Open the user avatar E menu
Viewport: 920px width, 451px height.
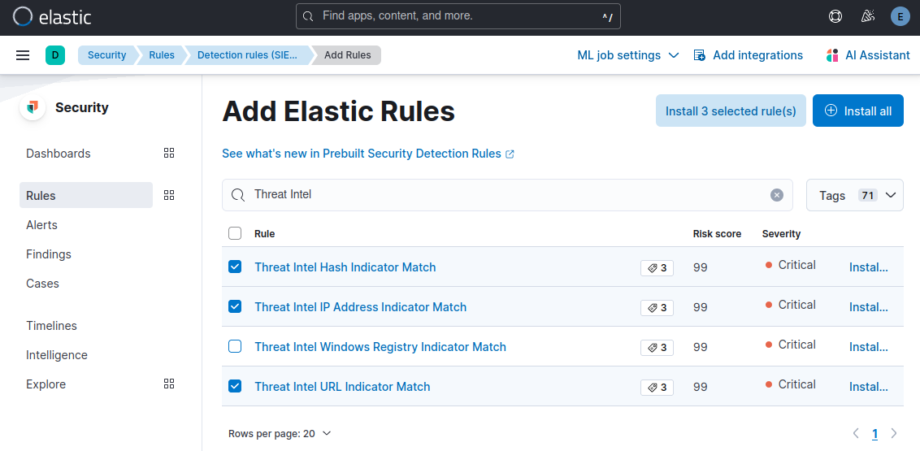900,16
